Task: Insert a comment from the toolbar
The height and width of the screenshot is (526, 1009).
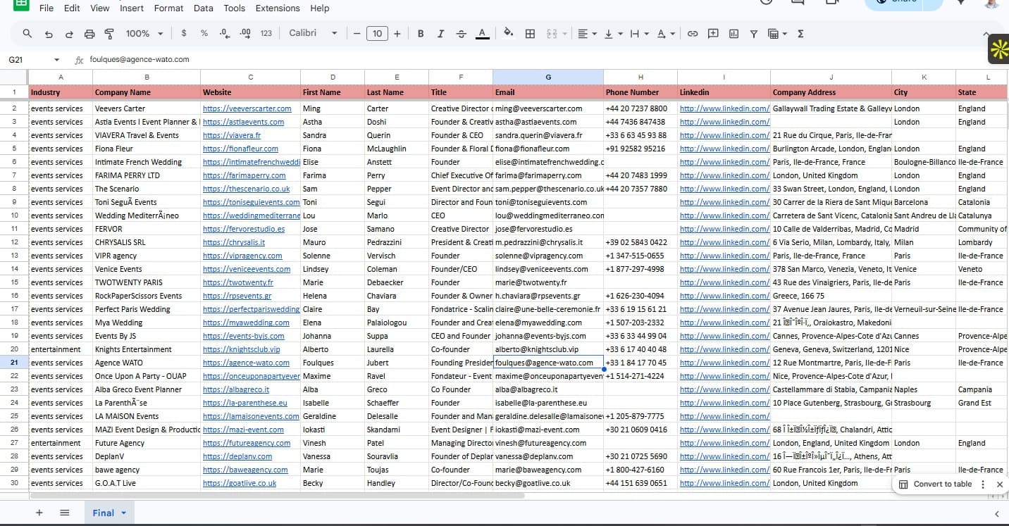Action: (x=713, y=34)
